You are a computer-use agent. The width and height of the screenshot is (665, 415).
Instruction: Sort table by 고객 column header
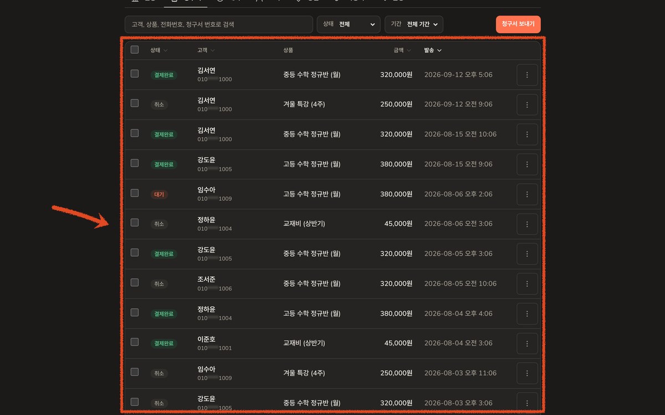[x=206, y=50]
